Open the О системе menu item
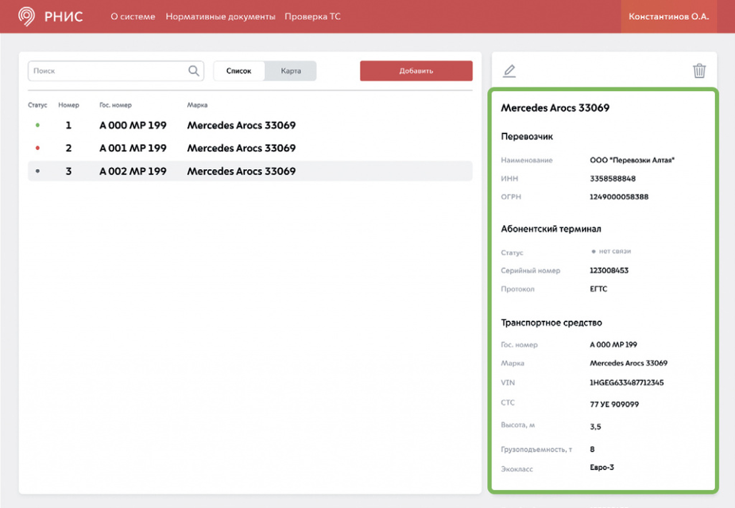 click(133, 17)
